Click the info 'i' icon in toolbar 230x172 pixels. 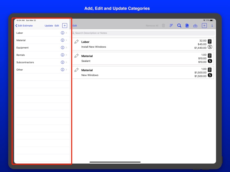click(212, 26)
